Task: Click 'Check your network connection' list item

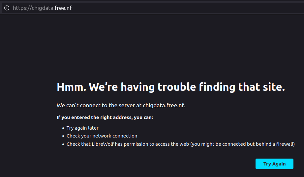Action: (102, 136)
